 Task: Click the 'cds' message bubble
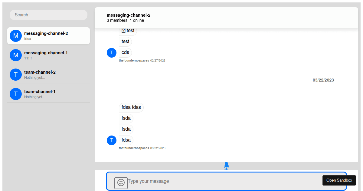(x=125, y=52)
